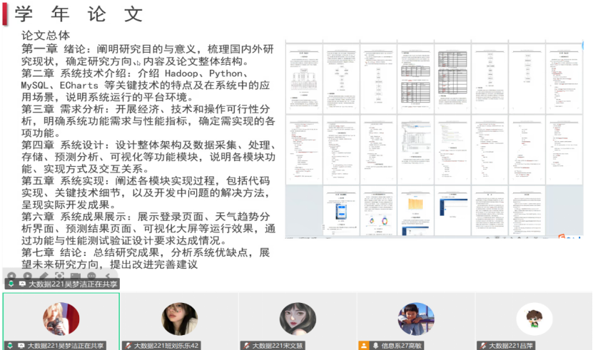Screen dimensions: 593x350
Task: Click document page thumbnail with donut charts
Action: pyautogui.click(x=378, y=211)
